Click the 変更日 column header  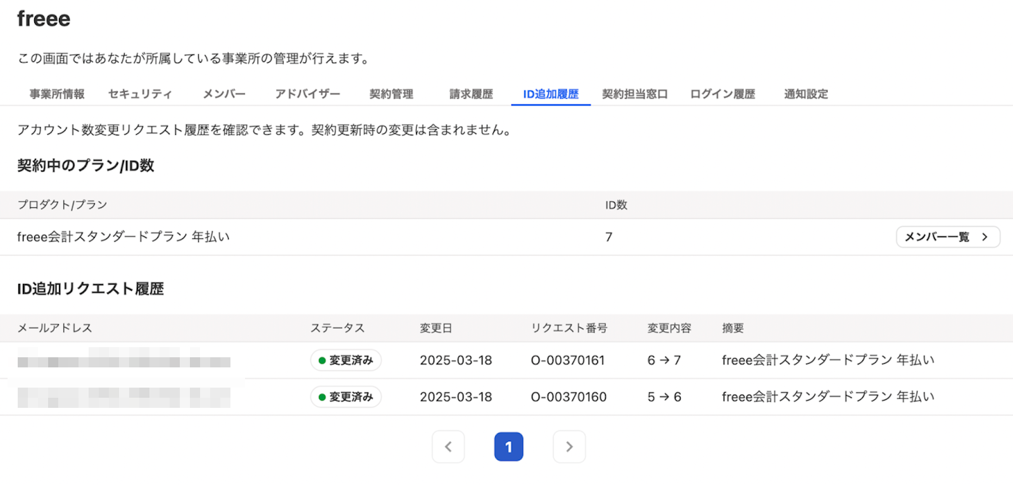[x=436, y=328]
